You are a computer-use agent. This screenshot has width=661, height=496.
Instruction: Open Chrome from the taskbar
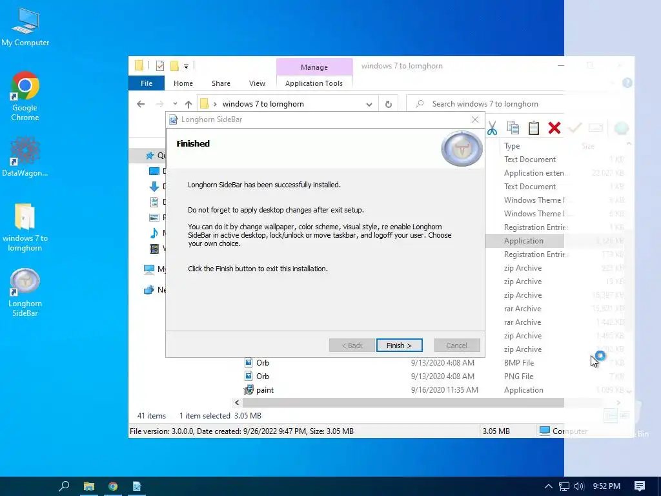tap(112, 486)
